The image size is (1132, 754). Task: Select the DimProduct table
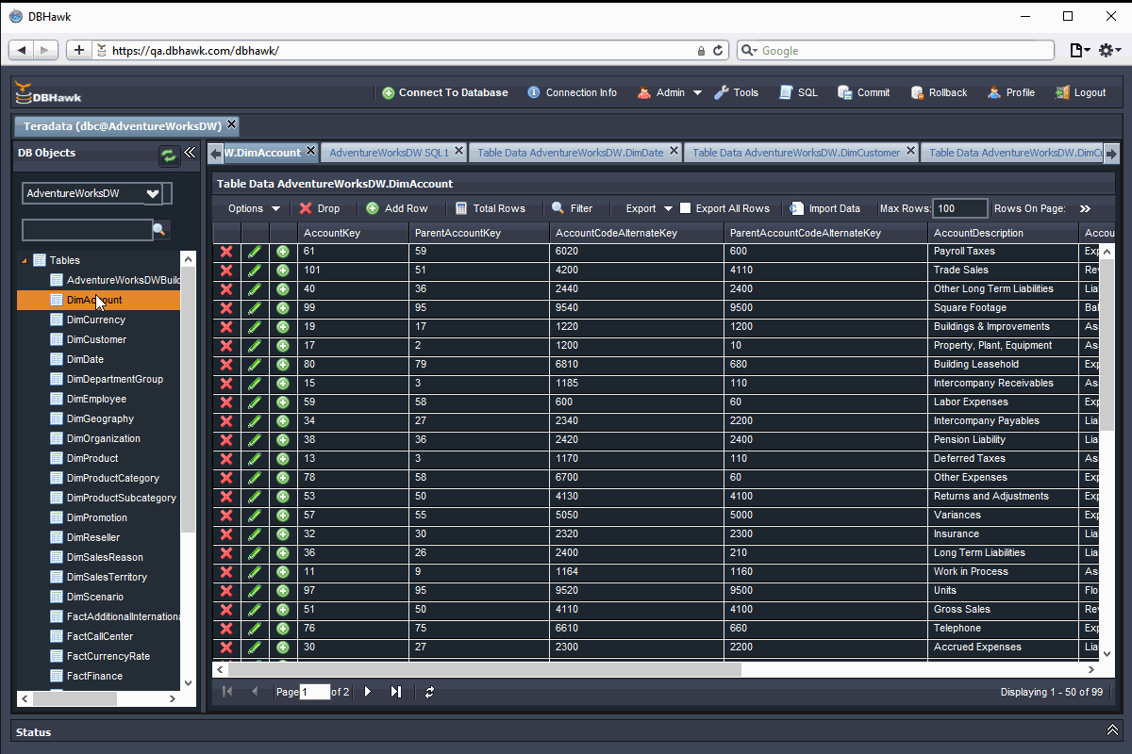(92, 458)
